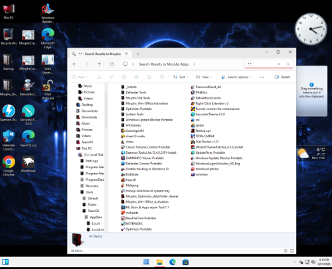Click the analog clock gadget

(x=311, y=29)
